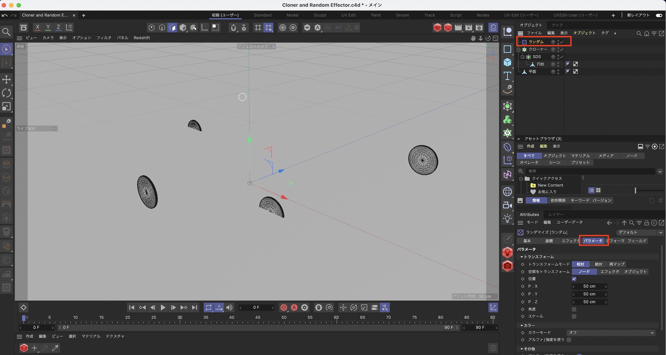Click the Light object icon
This screenshot has width=666, height=355.
(x=507, y=219)
